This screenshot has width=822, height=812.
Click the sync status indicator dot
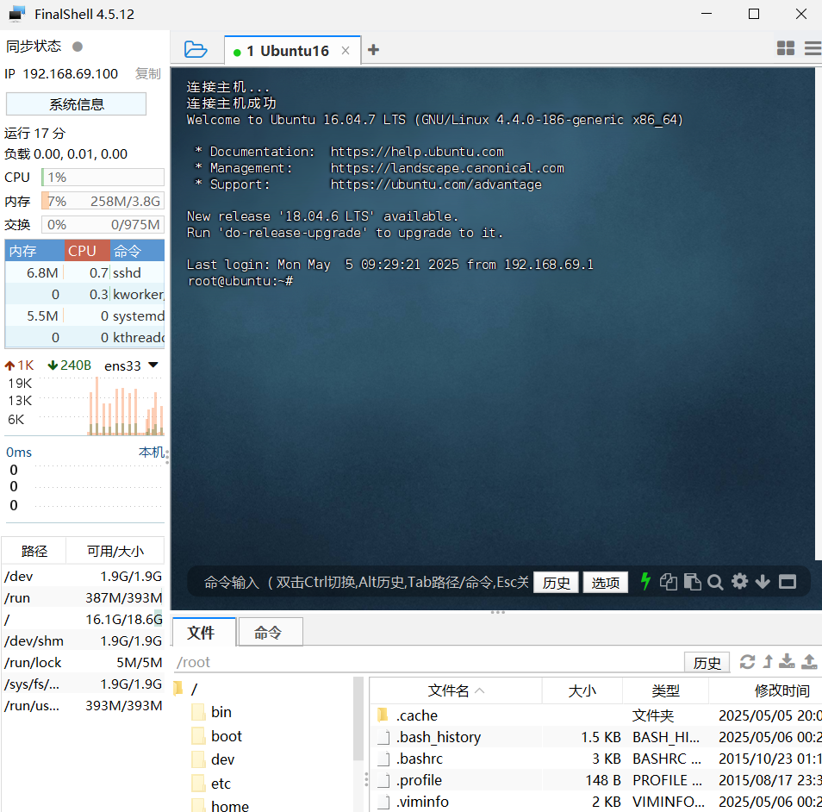coord(78,47)
